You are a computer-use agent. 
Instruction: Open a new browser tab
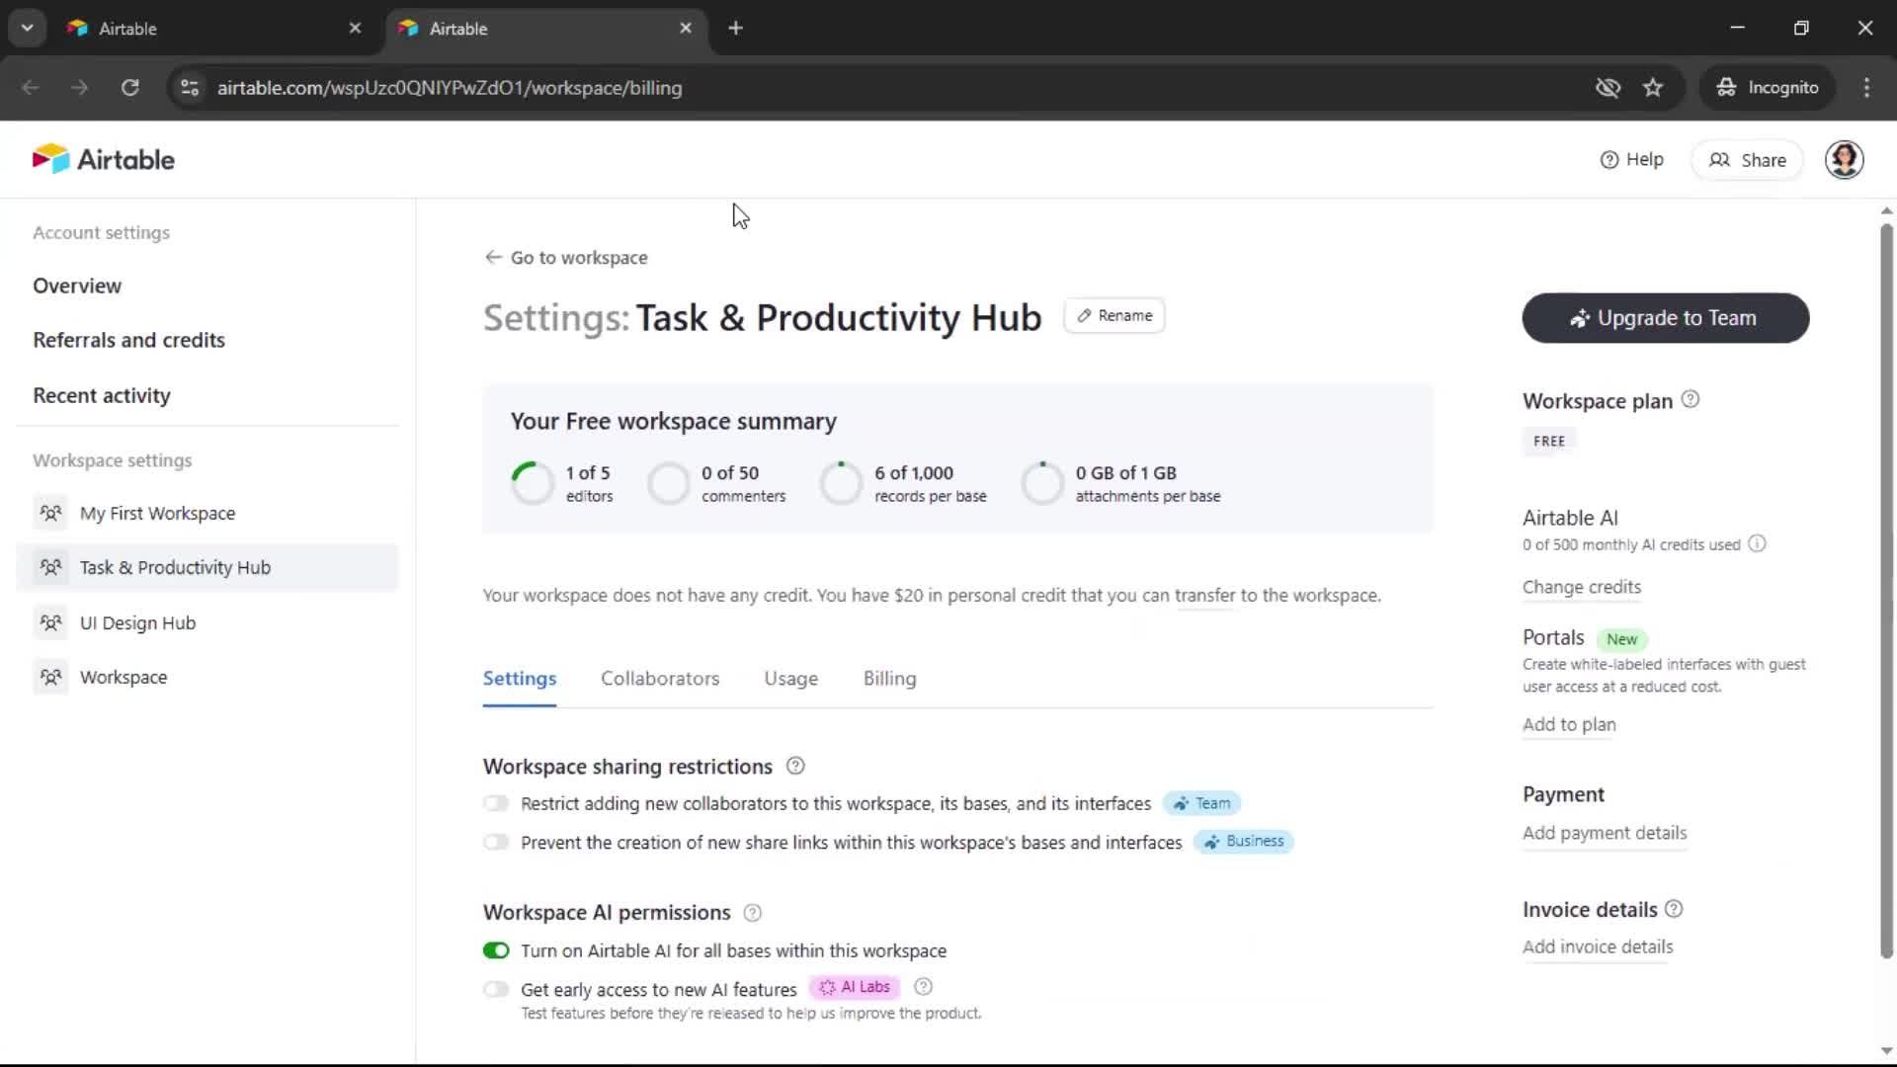(x=735, y=29)
